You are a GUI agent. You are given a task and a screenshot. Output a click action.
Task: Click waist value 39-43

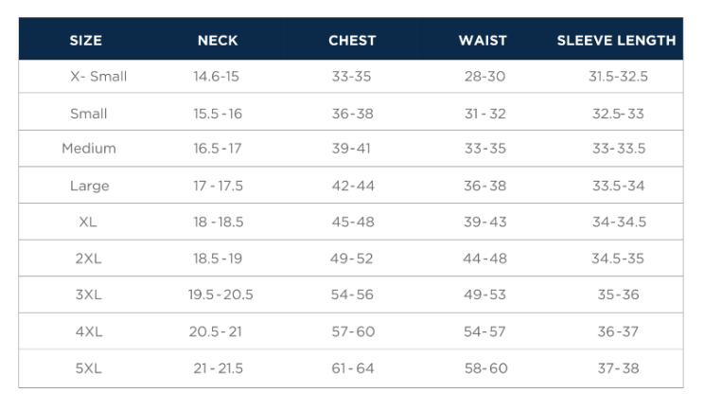click(484, 222)
